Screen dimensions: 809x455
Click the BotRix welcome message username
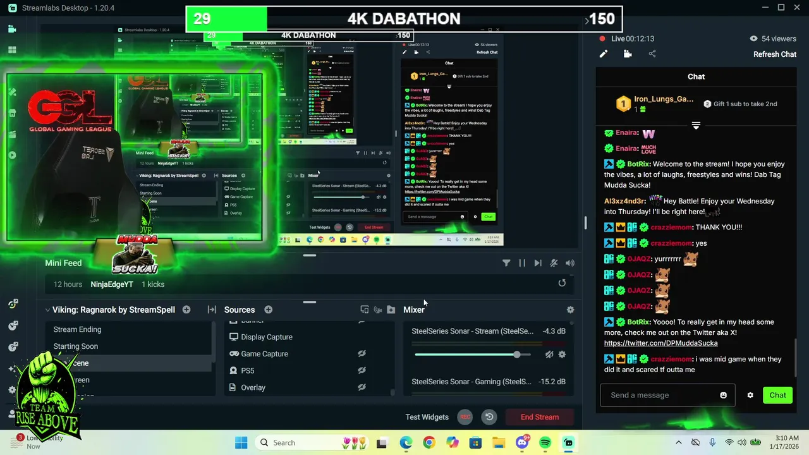coord(639,164)
